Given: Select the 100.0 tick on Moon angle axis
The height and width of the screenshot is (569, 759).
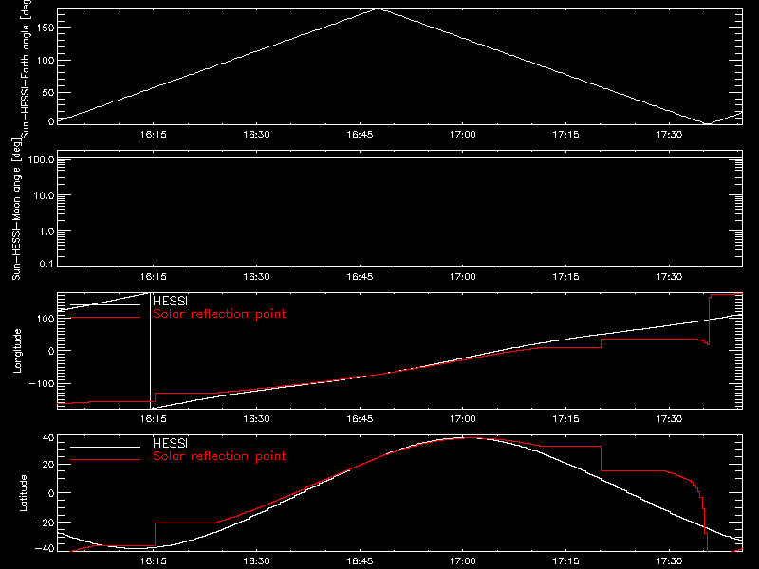Looking at the screenshot, I should tap(41, 160).
